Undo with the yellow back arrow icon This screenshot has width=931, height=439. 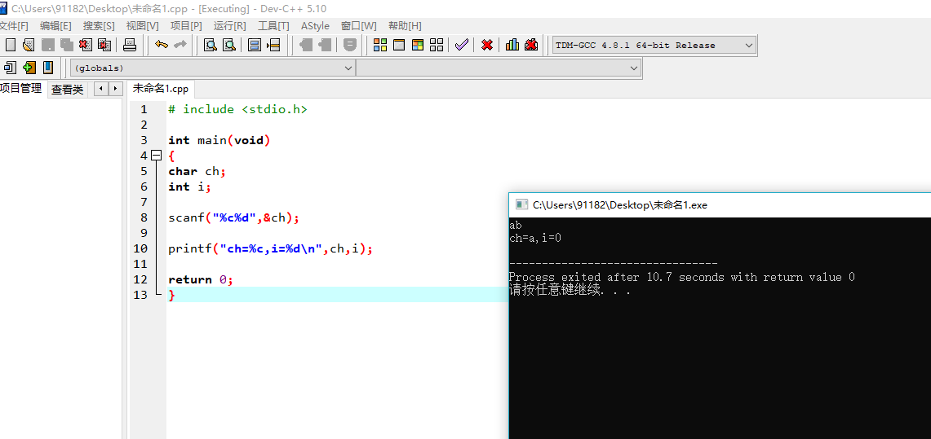point(161,45)
